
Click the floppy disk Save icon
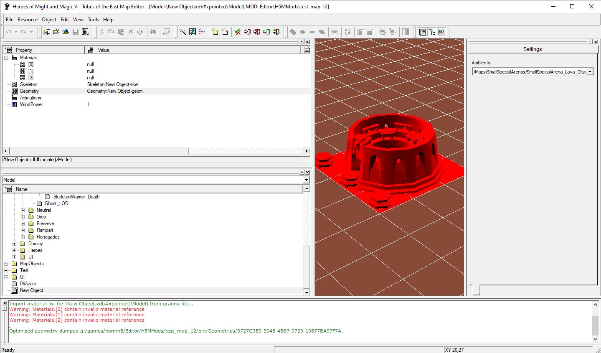[x=76, y=32]
